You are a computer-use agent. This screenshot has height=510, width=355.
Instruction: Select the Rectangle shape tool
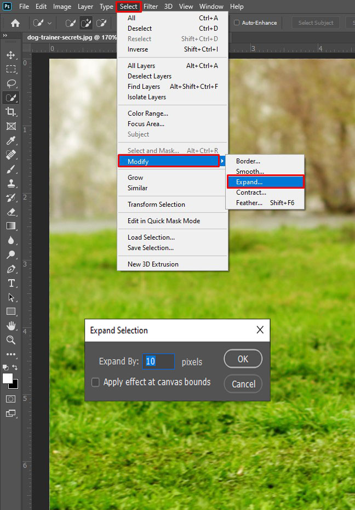pyautogui.click(x=11, y=311)
